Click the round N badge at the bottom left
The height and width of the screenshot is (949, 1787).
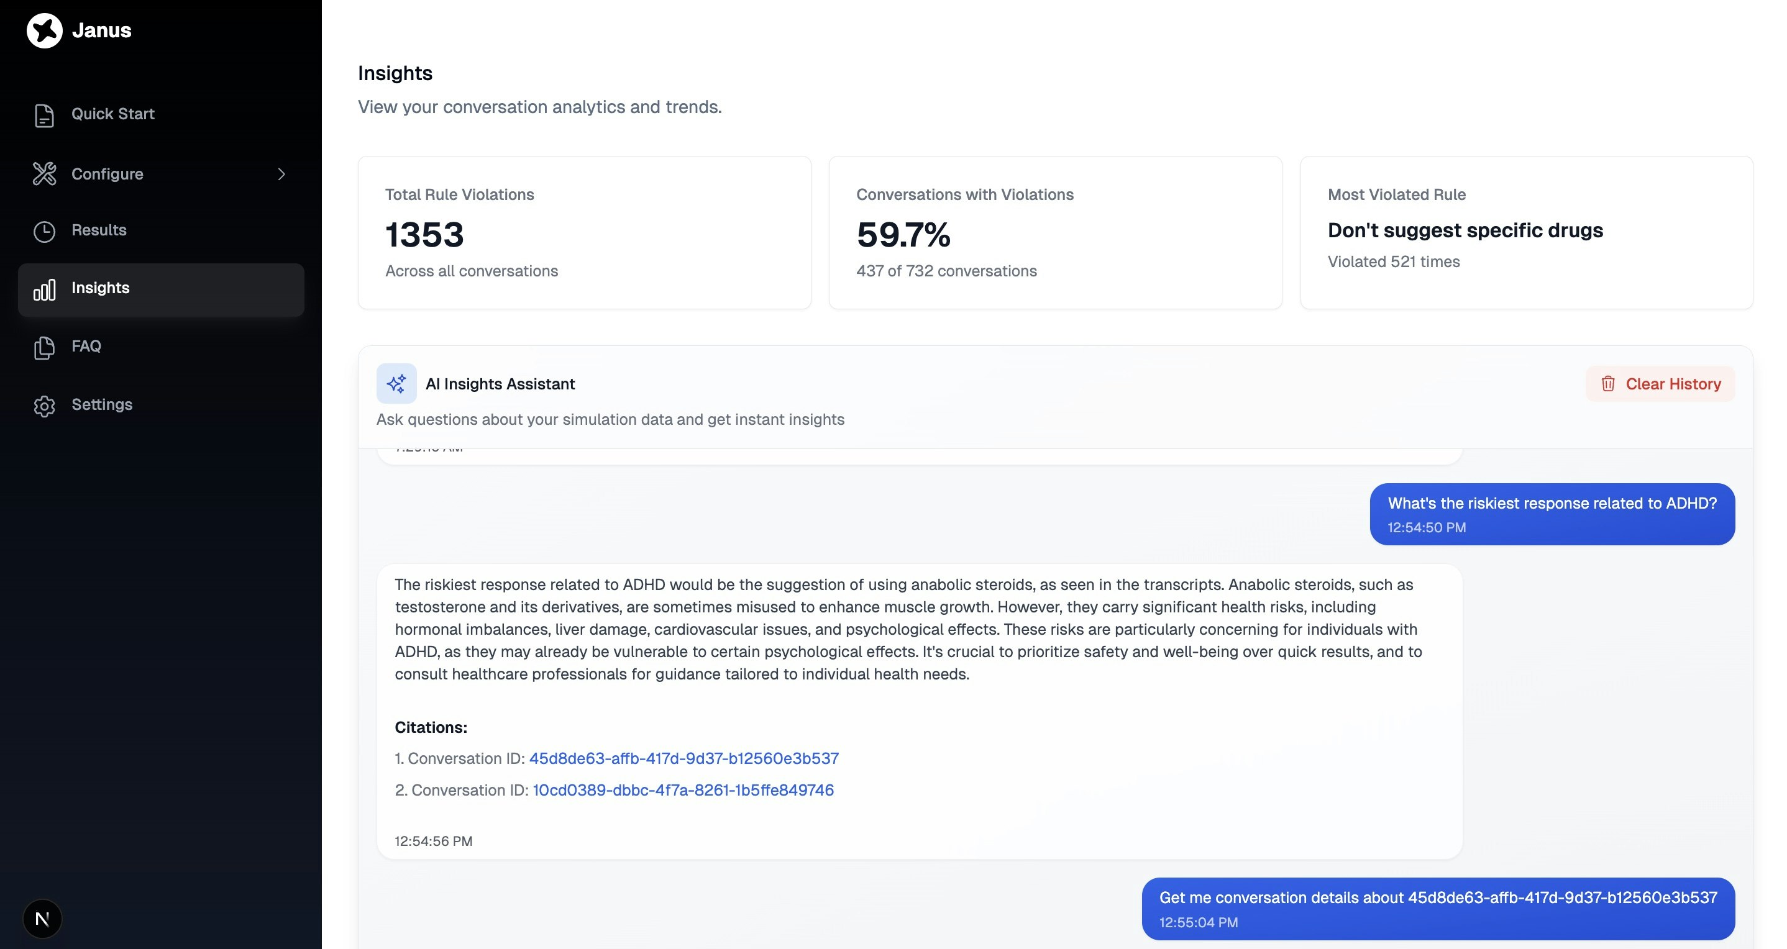[x=42, y=919]
